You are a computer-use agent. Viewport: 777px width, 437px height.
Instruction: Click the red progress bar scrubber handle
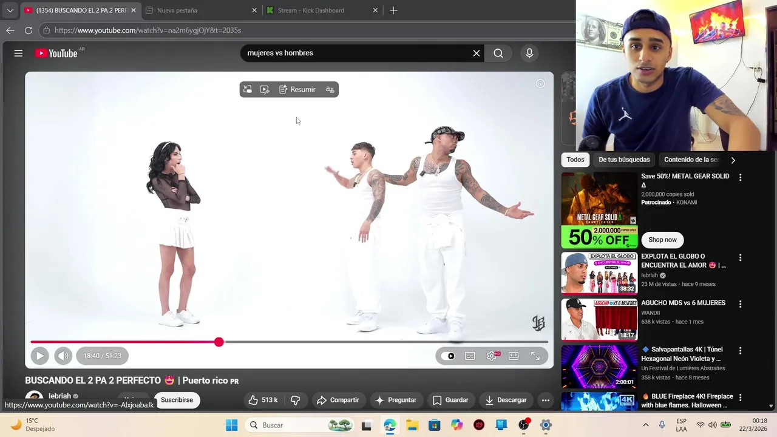pos(219,342)
